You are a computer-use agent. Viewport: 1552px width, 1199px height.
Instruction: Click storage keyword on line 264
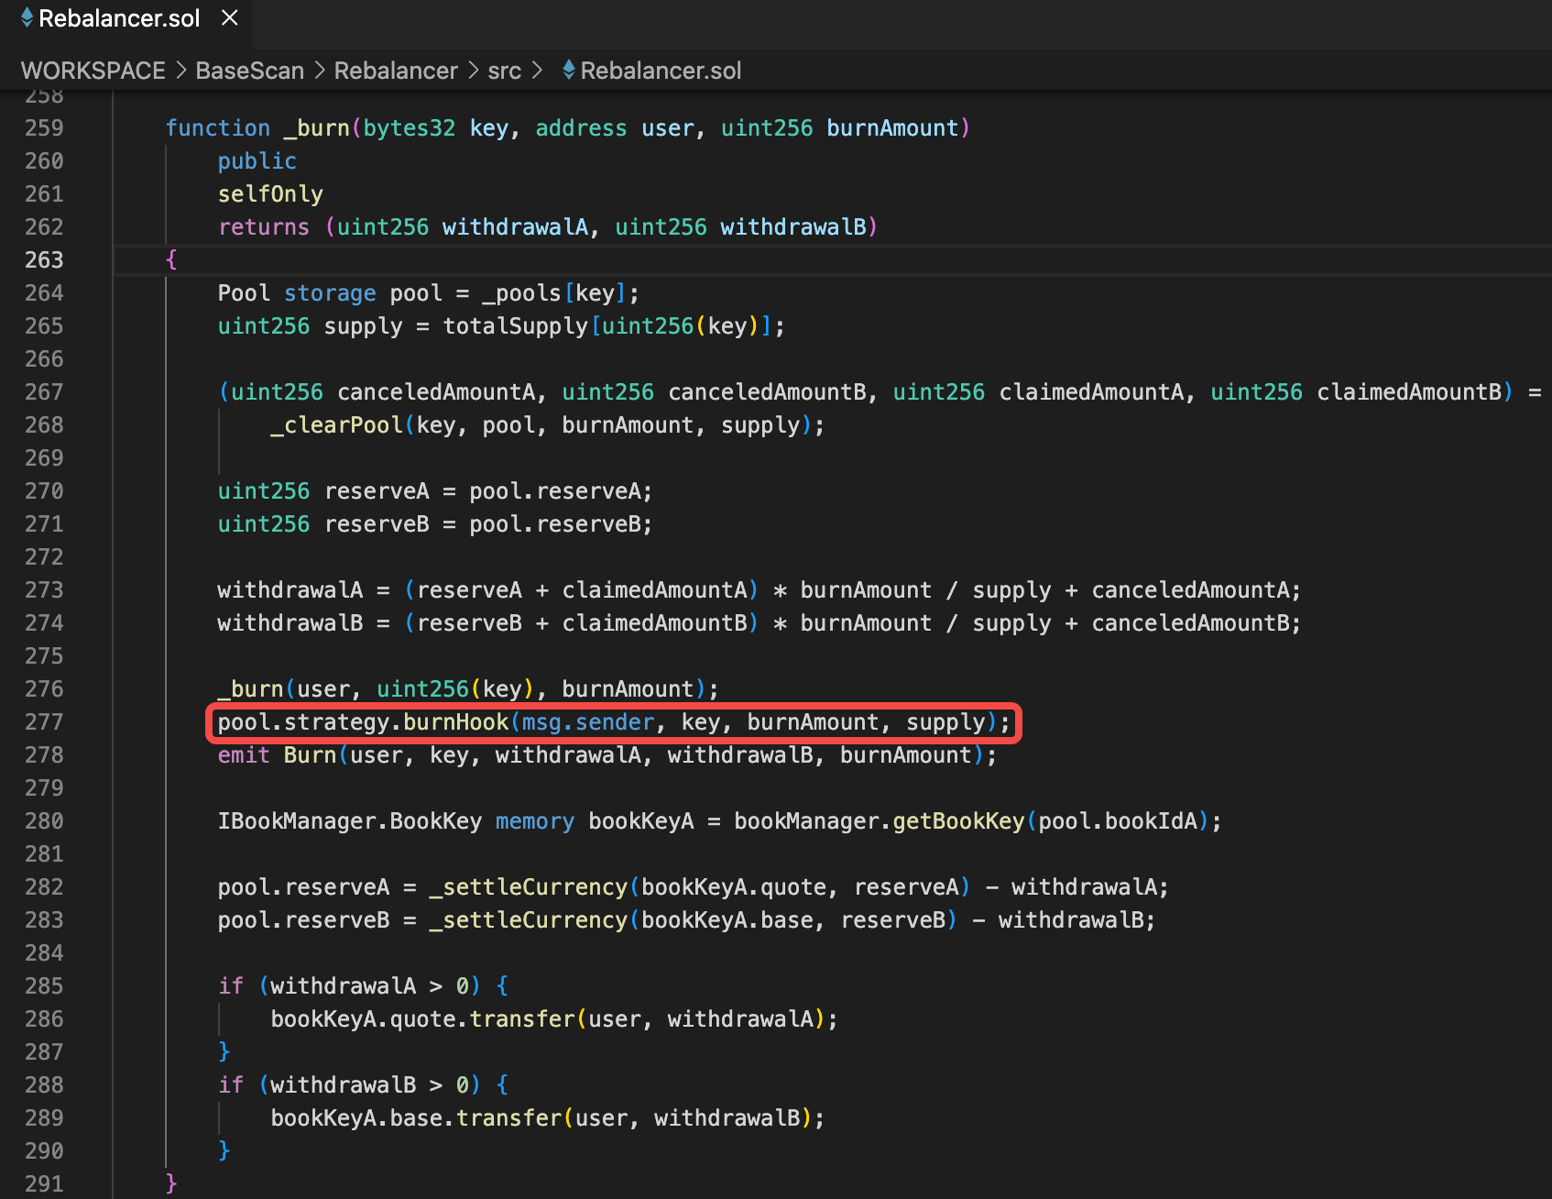330,293
